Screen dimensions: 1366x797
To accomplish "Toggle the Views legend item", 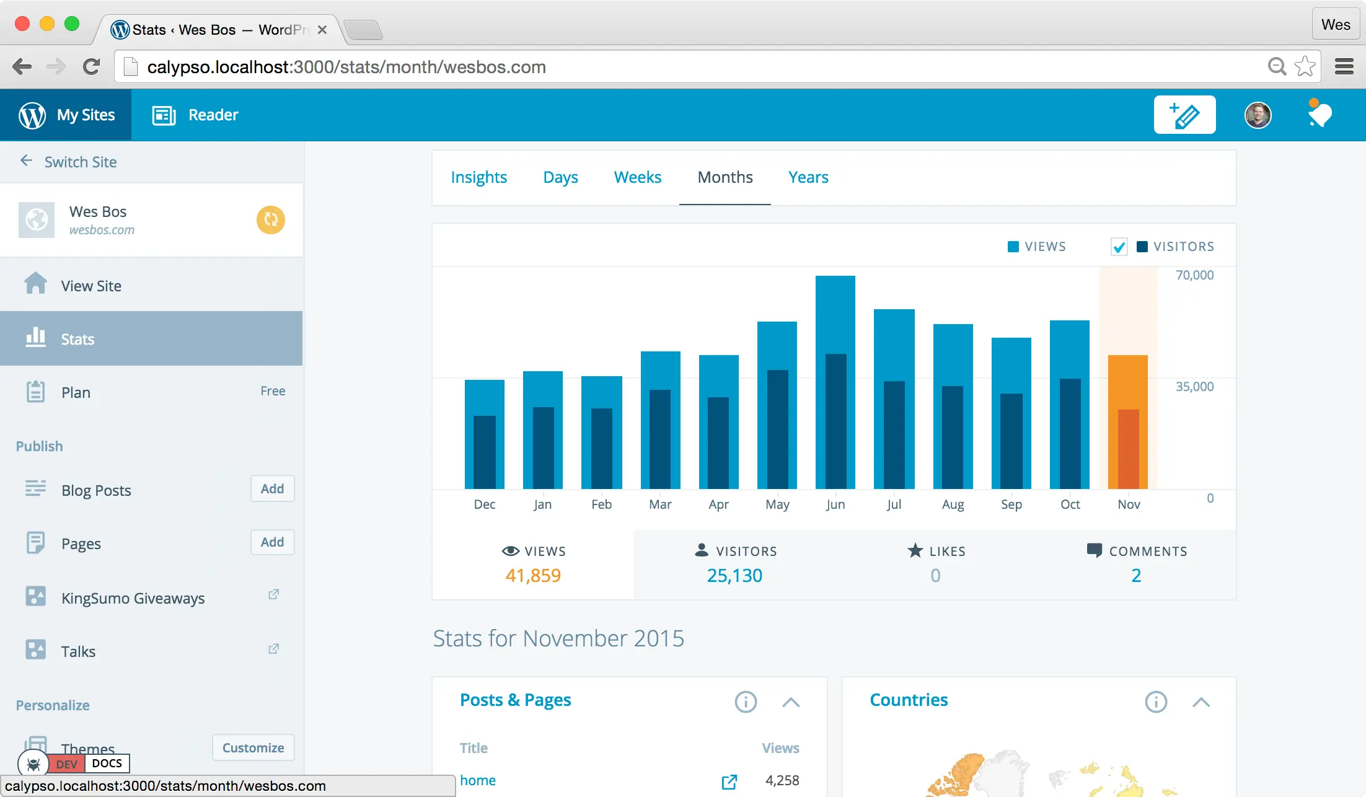I will point(1037,247).
